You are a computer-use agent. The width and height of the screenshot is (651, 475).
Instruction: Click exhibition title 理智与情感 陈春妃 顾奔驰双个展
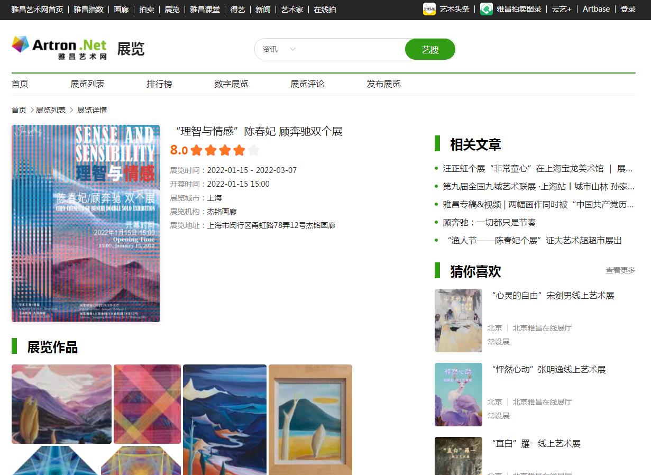tap(258, 131)
